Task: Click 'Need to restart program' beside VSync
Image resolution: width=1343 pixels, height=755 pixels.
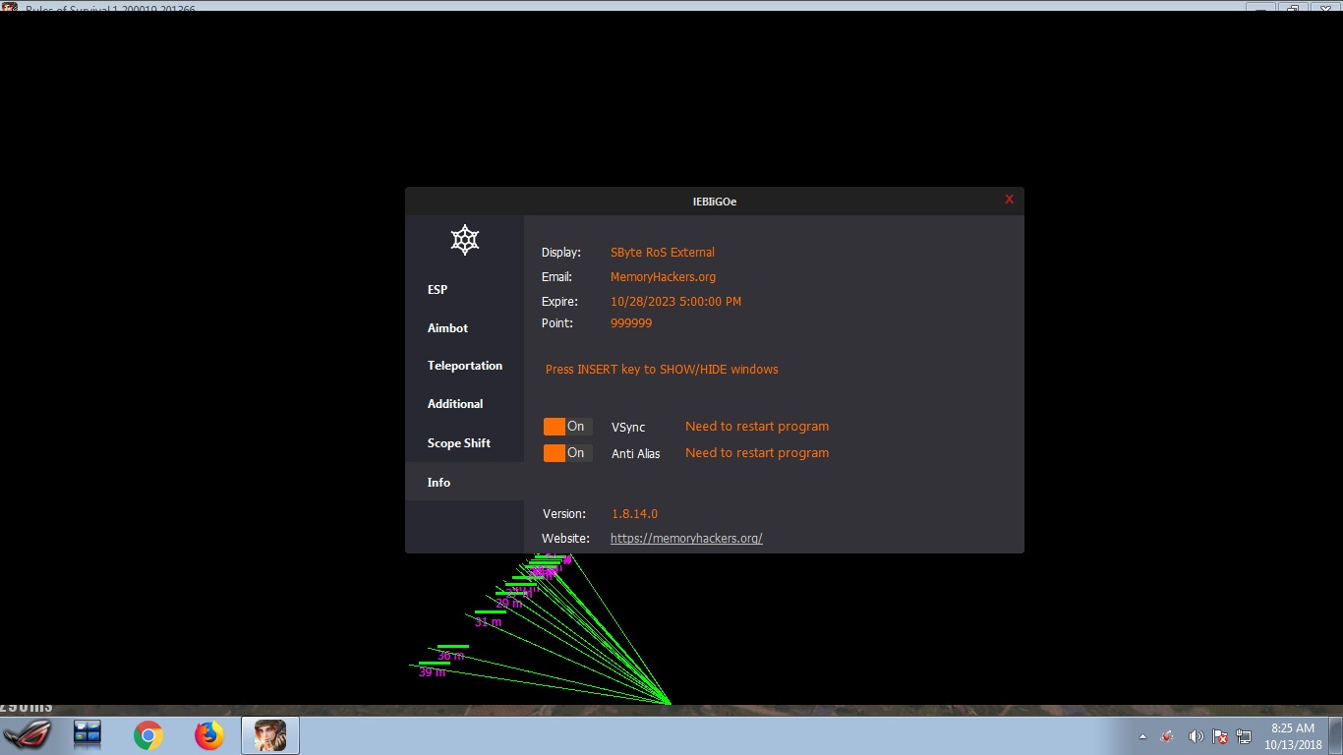Action: click(757, 427)
